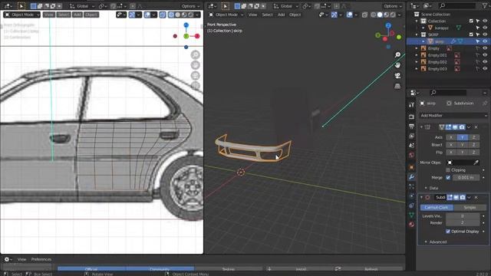The height and width of the screenshot is (276, 491).
Task: Click pin icon in properties header
Action: pyautogui.click(x=485, y=103)
